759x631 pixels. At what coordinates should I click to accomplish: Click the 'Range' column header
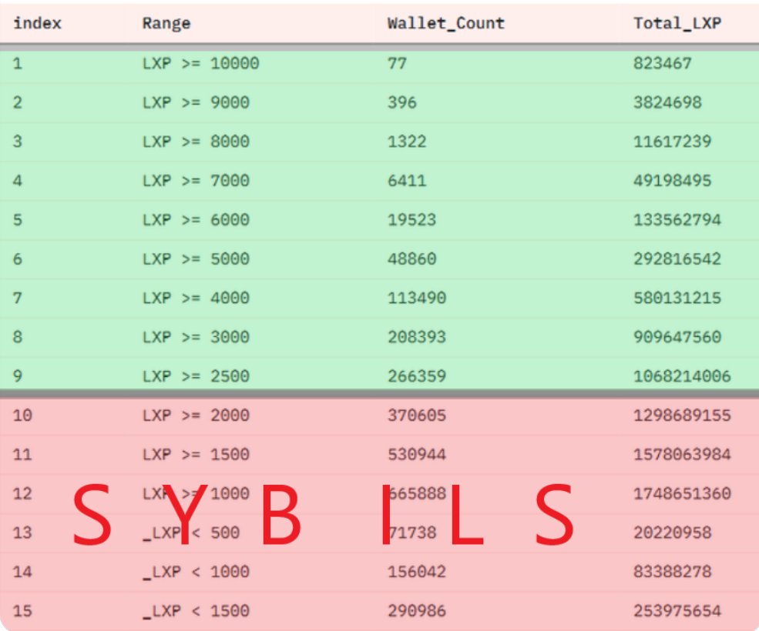point(166,23)
